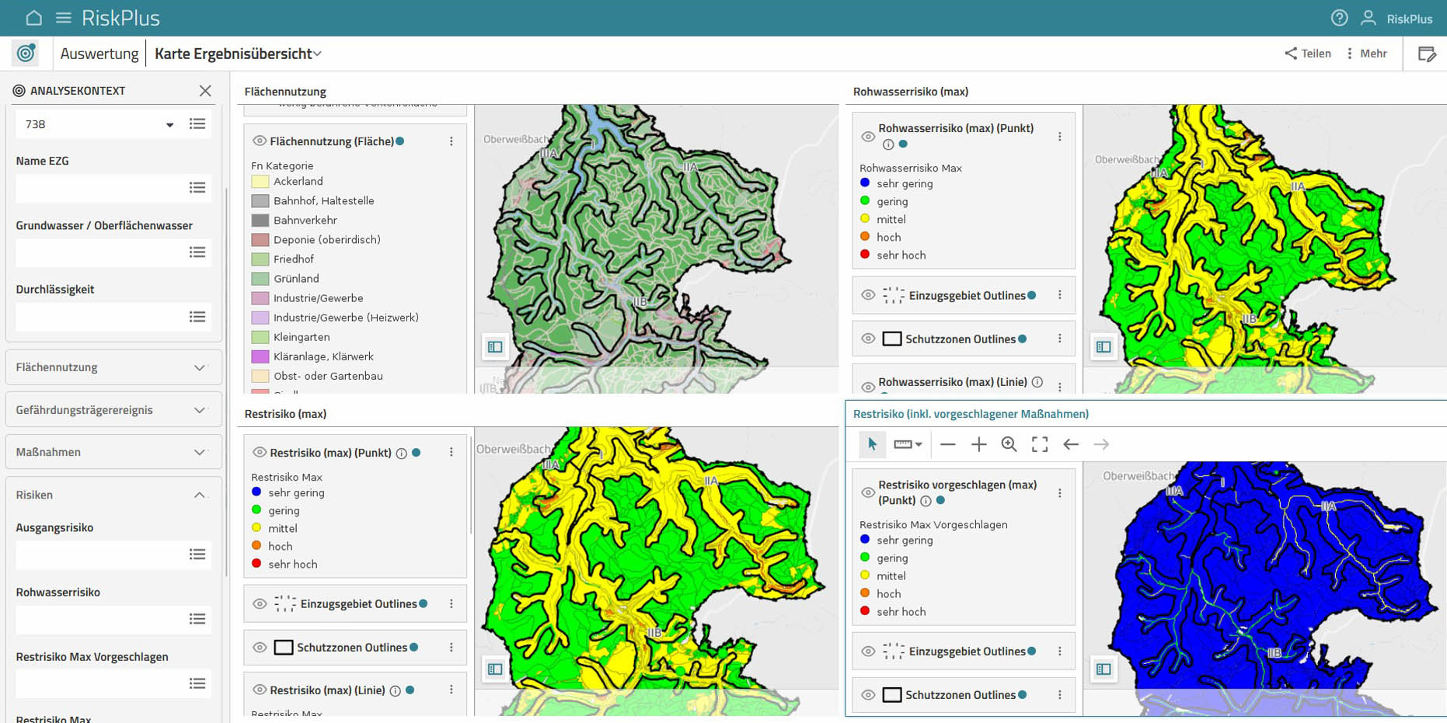Open the Mehr menu
Viewport: 1447px width, 723px height.
(1367, 54)
